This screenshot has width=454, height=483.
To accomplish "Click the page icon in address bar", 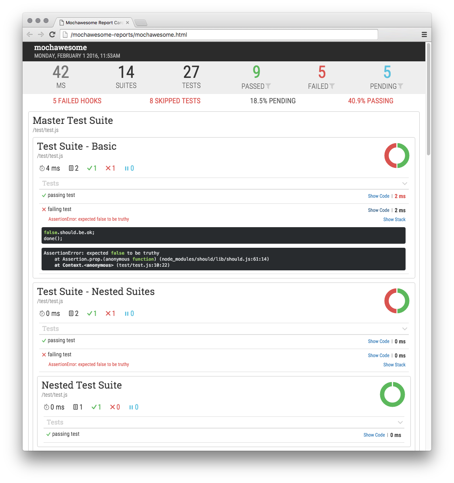I will (65, 35).
